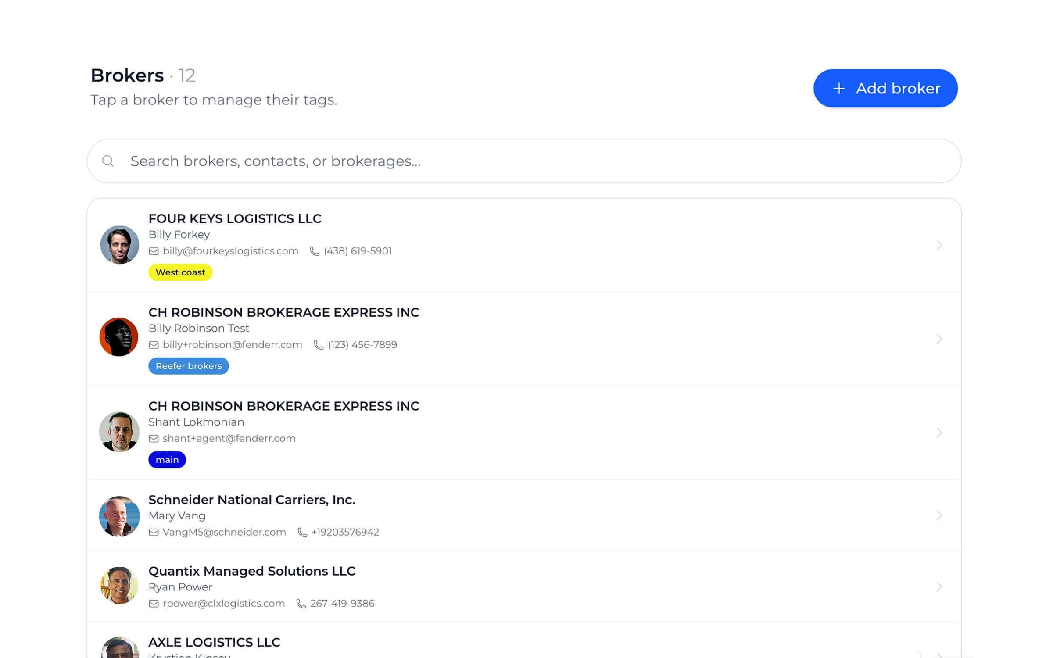Click contact name Shant Lokmonian
This screenshot has height=658, width=1053.
[196, 422]
